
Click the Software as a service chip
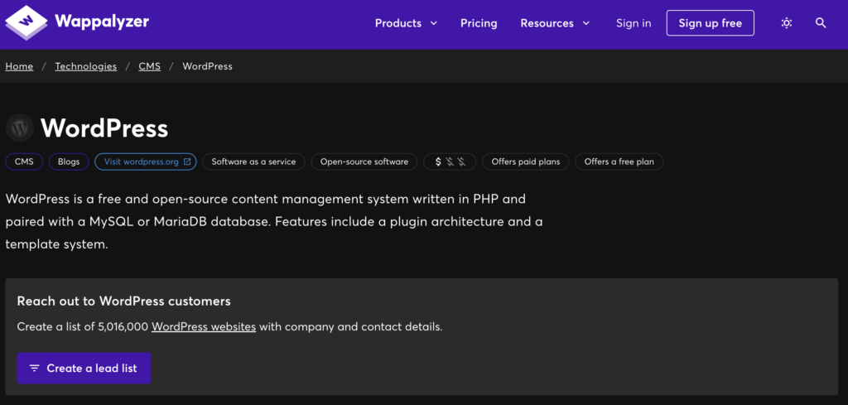[x=253, y=162]
